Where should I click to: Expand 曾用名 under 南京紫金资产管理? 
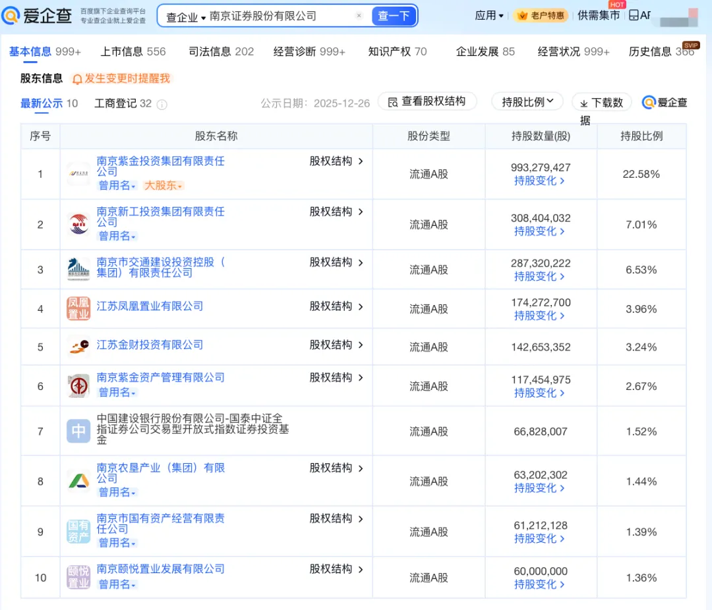(117, 392)
